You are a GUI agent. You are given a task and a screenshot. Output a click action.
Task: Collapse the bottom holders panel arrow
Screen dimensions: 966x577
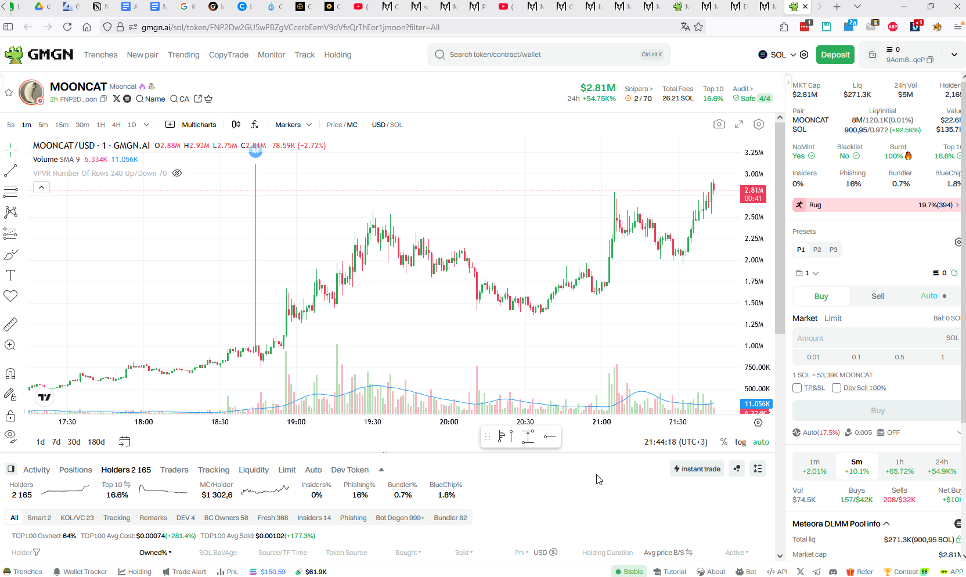pyautogui.click(x=381, y=470)
